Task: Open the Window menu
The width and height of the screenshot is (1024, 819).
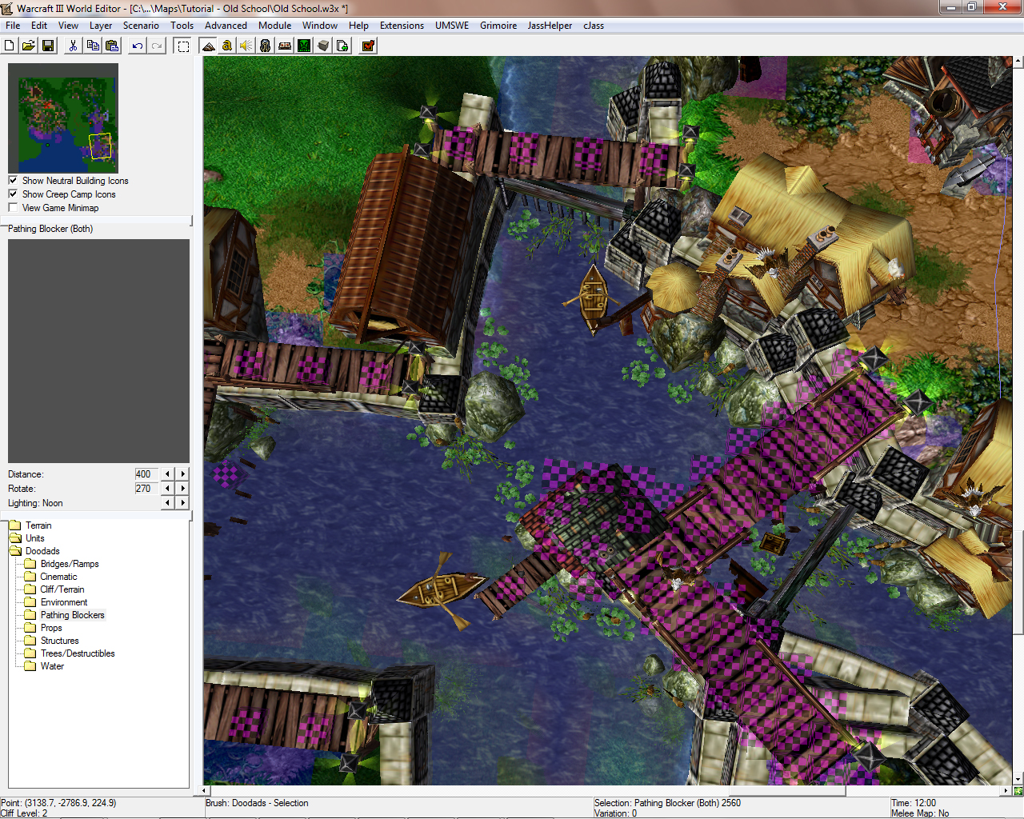Action: [320, 26]
